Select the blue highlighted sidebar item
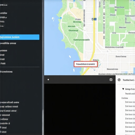 point(20,37)
